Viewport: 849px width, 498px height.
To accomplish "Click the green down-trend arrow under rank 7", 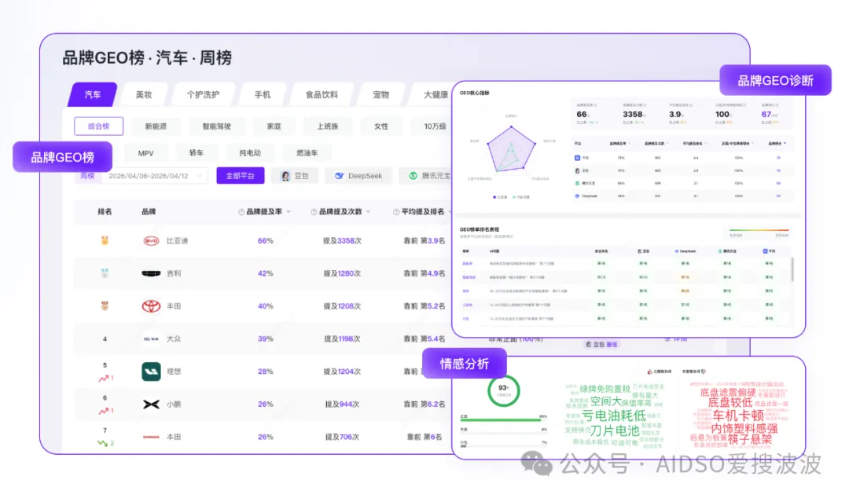I will pos(102,443).
